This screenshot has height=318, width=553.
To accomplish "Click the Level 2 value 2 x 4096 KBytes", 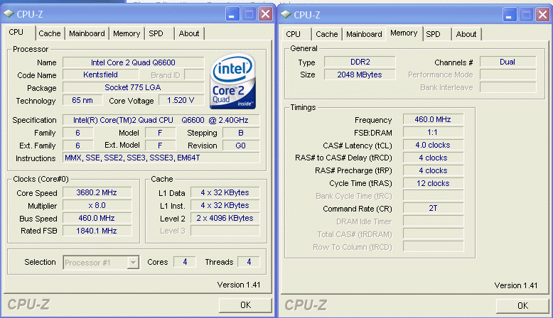I will [225, 218].
